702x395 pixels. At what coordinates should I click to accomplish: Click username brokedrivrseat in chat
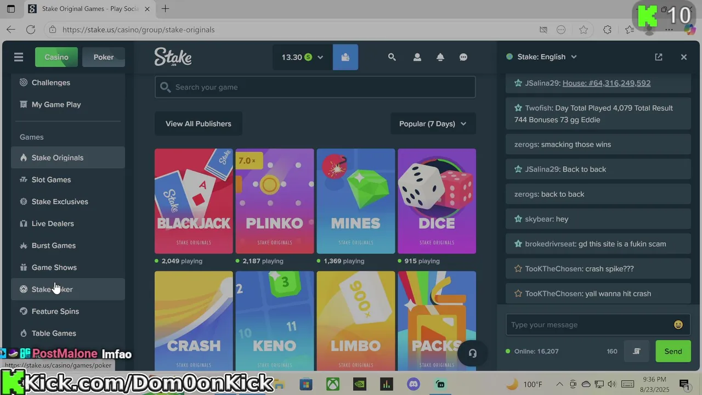click(551, 244)
